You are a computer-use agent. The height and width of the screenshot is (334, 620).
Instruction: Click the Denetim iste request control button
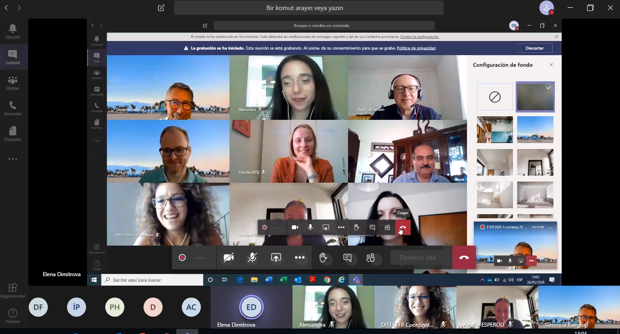pyautogui.click(x=418, y=257)
